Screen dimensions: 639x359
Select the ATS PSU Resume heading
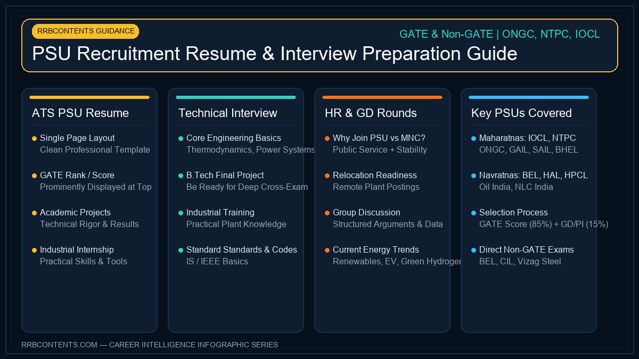click(x=80, y=113)
